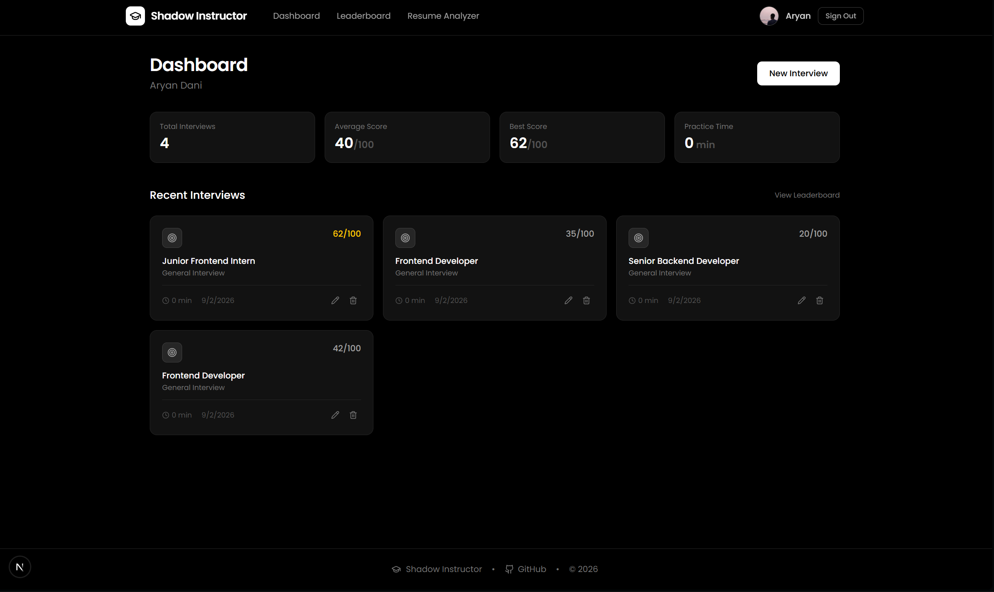Image resolution: width=994 pixels, height=592 pixels.
Task: Delete the 42/100 Frontend Developer interview
Action: tap(353, 415)
